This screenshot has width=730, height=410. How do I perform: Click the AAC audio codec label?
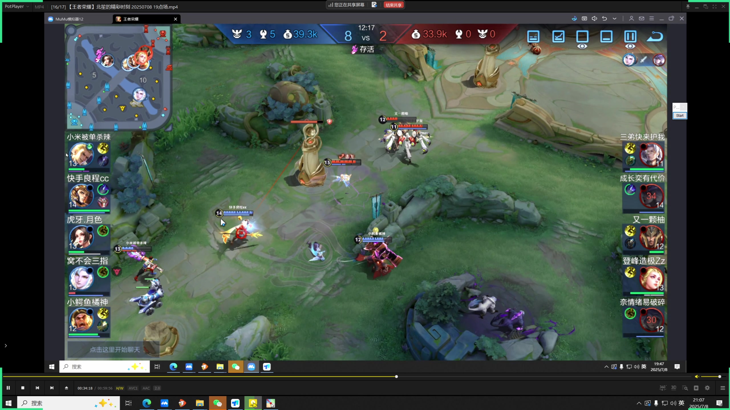146,388
